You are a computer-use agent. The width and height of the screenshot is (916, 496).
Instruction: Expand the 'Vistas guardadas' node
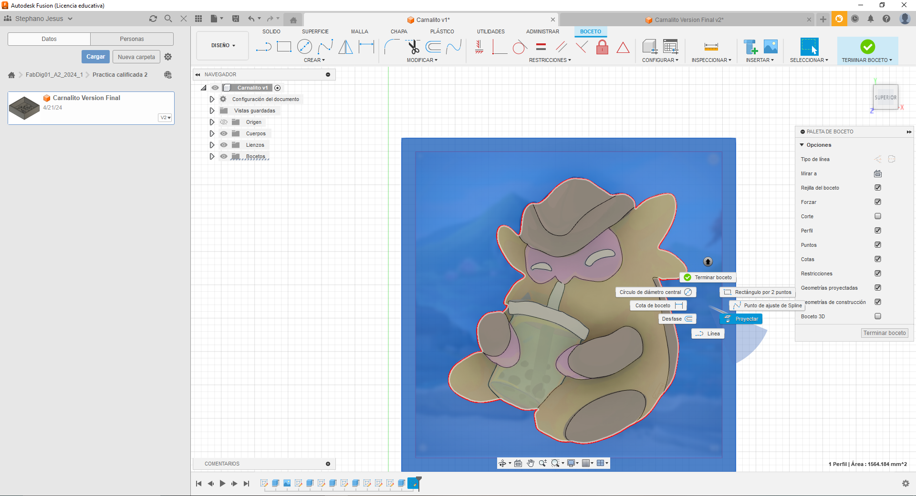[212, 111]
